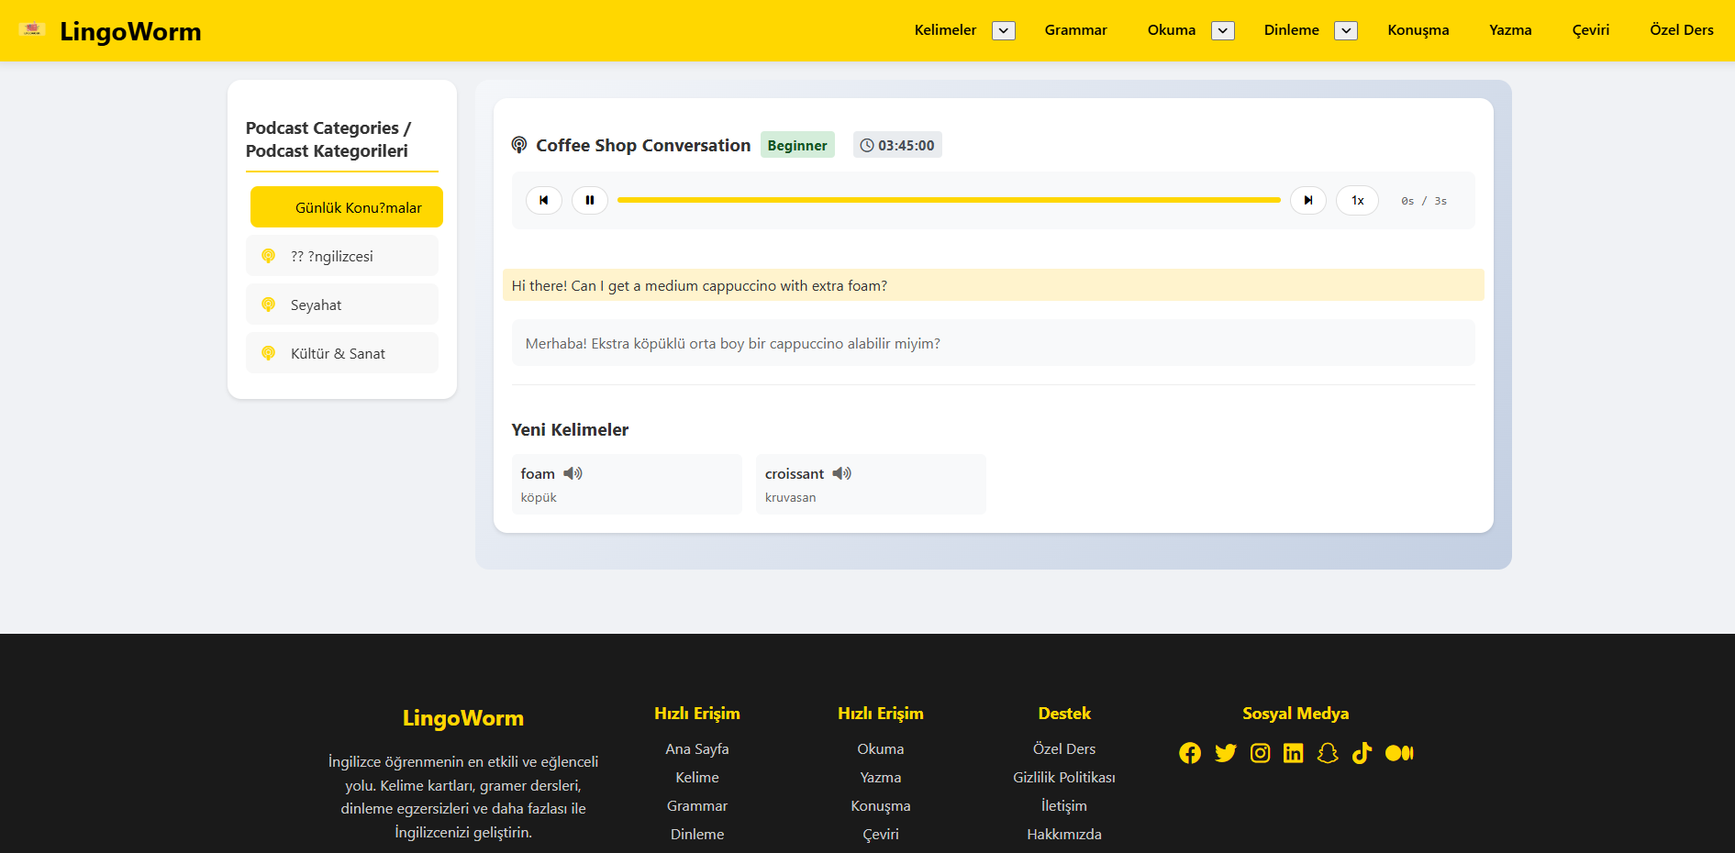The width and height of the screenshot is (1735, 853).
Task: Open the Facebook social media icon
Action: pos(1189,753)
